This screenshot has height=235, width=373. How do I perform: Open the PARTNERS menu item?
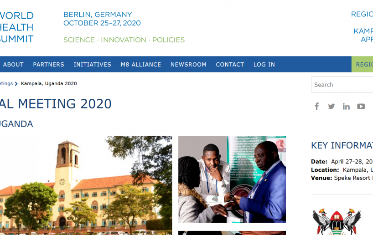48,64
